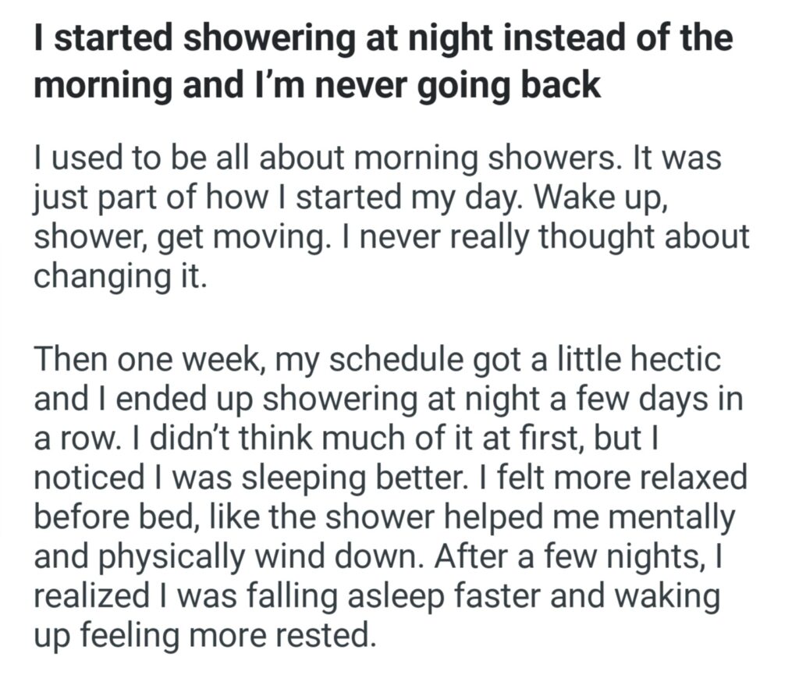The height and width of the screenshot is (689, 799).
Task: Click the post title about showering at night
Action: click(382, 61)
